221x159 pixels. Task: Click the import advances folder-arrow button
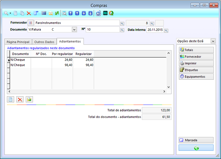29,99
